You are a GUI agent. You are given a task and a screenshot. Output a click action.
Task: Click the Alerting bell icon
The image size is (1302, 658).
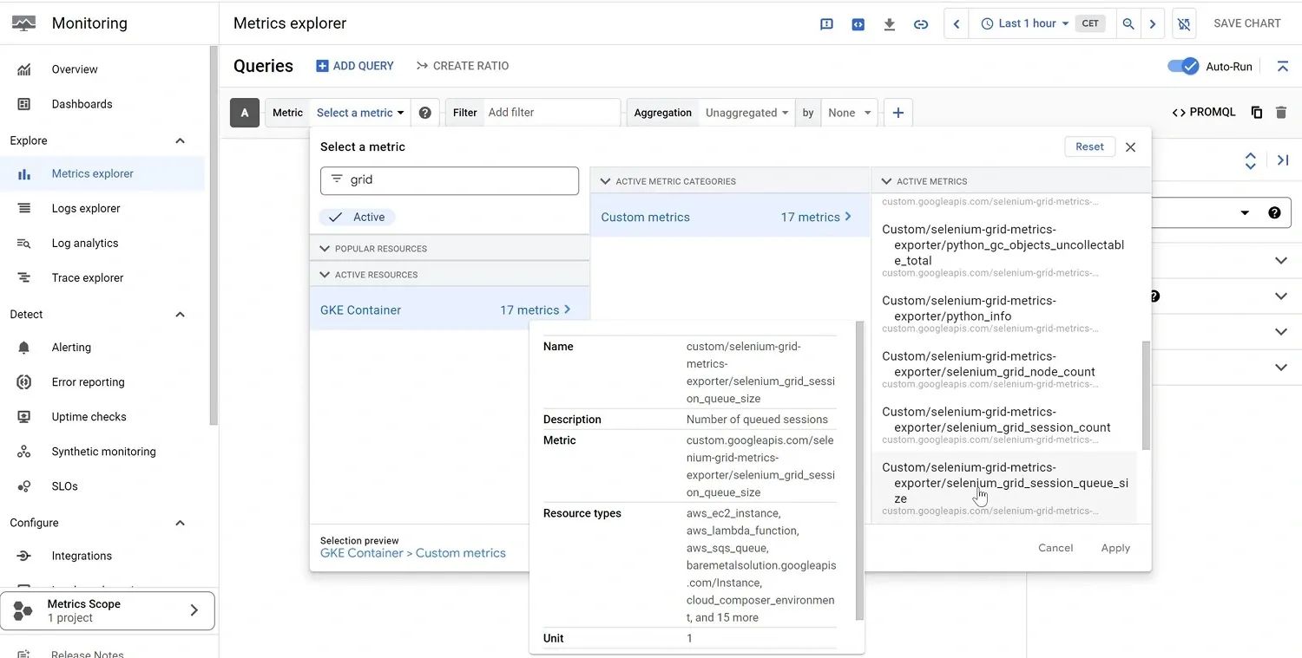(24, 347)
